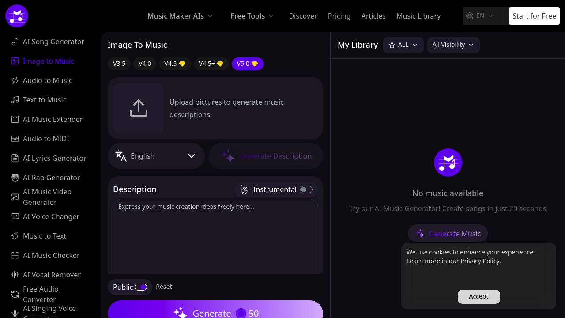This screenshot has width=565, height=318.
Task: Click the upload pictures area icon
Action: click(x=138, y=108)
